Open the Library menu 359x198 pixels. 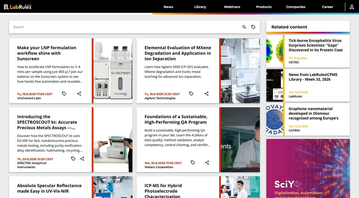200,7
